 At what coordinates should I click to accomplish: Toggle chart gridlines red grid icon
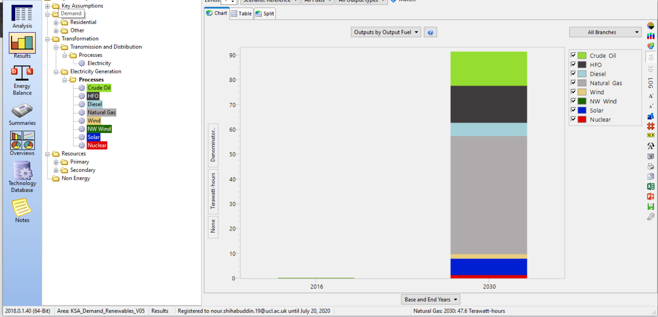click(x=651, y=126)
